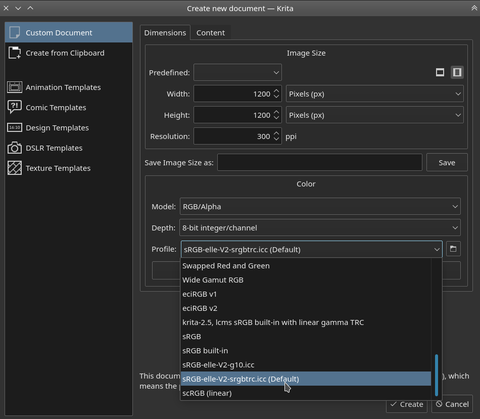Open the color Depth dropdown
Viewport: 480px width, 419px height.
pos(320,228)
